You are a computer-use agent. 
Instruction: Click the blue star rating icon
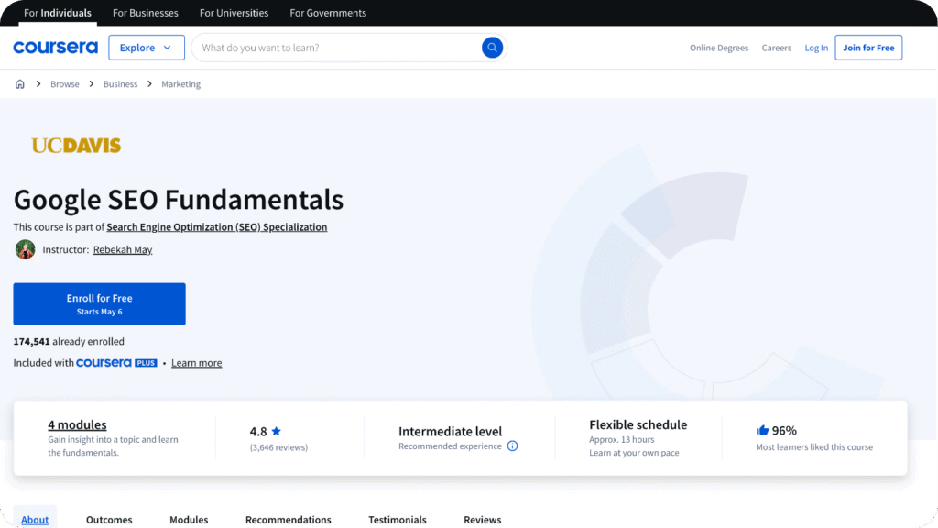pos(277,431)
